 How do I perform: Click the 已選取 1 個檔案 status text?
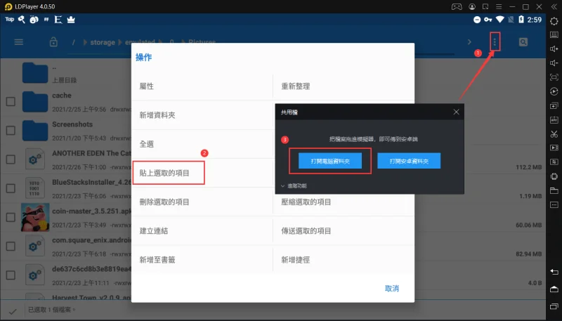coord(52,310)
